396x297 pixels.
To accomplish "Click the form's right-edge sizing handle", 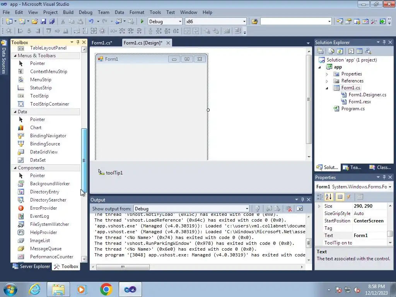I will [x=208, y=110].
